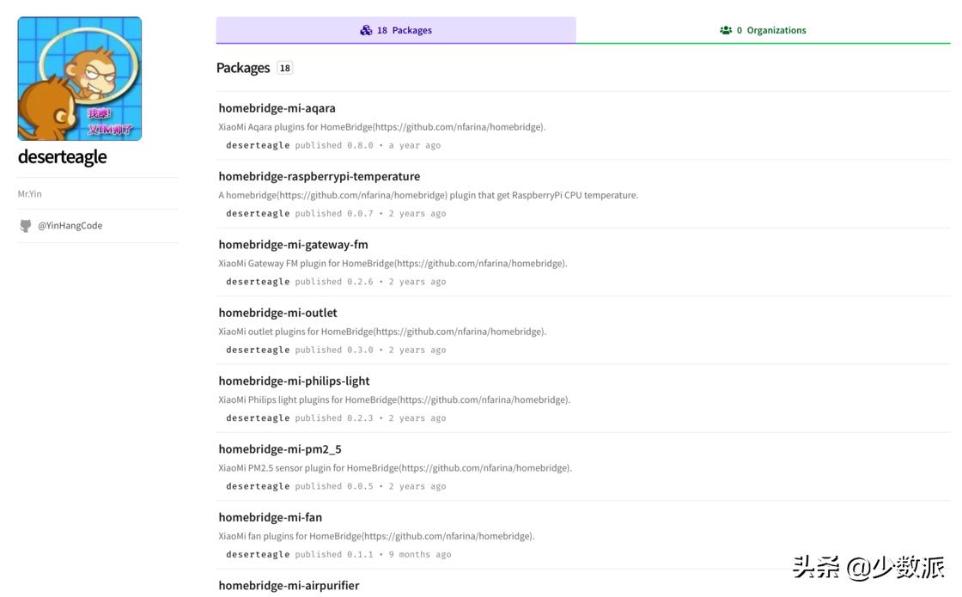Click the Packages count badge showing 18
Screen dimensions: 962x597
point(284,68)
